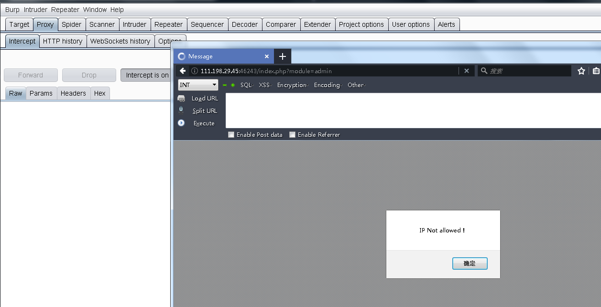
Task: Open the INT dropdown in HackBar
Action: (x=198, y=85)
